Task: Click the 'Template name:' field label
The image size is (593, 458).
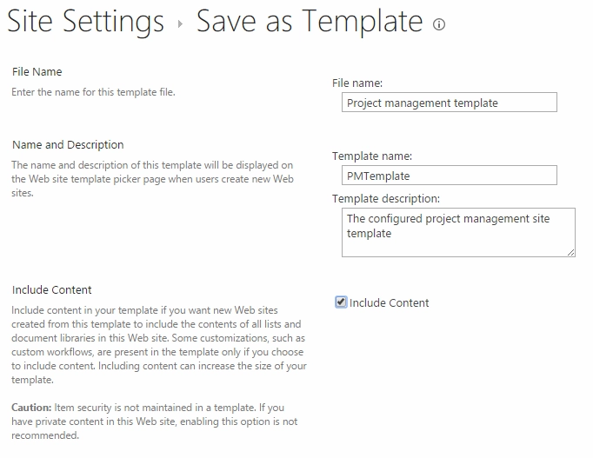Action: 372,156
